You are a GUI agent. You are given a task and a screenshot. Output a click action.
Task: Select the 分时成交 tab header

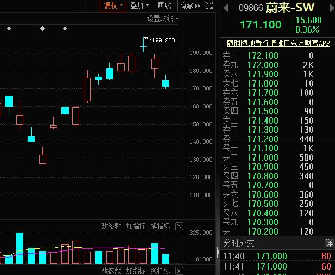239,243
